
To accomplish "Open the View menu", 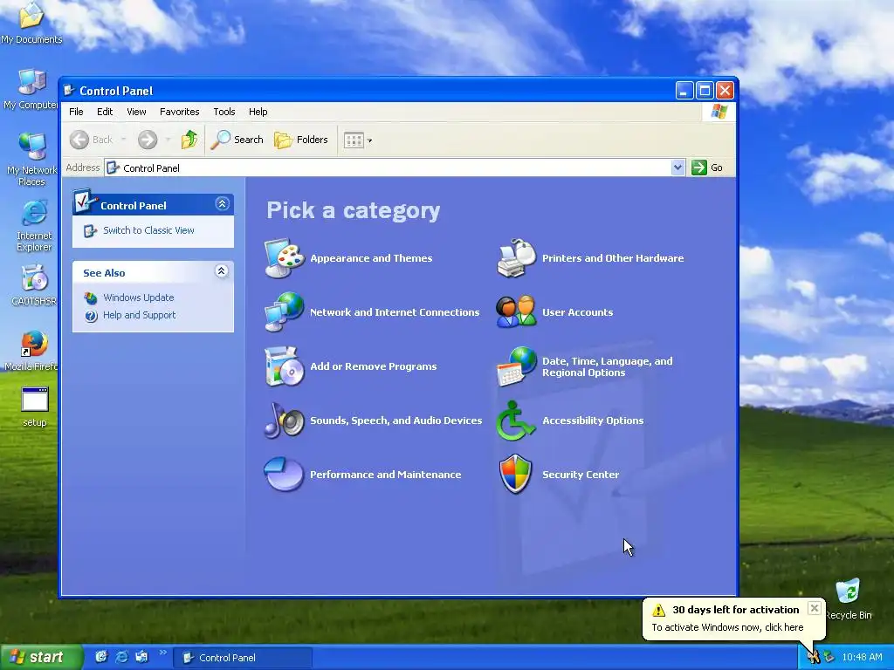I will [x=136, y=112].
